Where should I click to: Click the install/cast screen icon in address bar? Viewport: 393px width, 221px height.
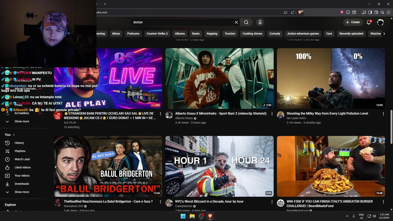click(x=286, y=12)
